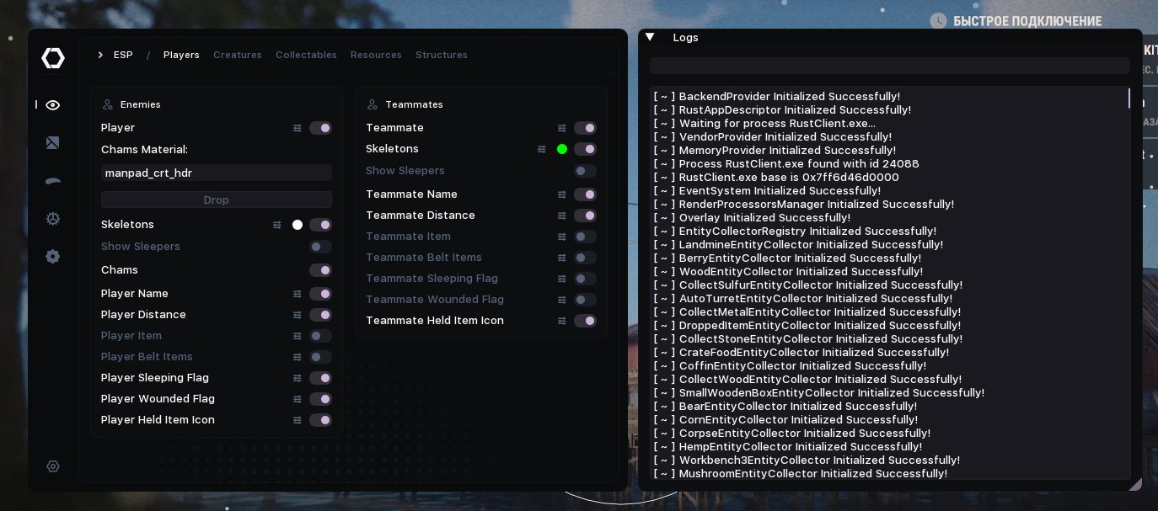This screenshot has width=1158, height=511.
Task: Disable the Player Name switch
Action: [x=320, y=294]
